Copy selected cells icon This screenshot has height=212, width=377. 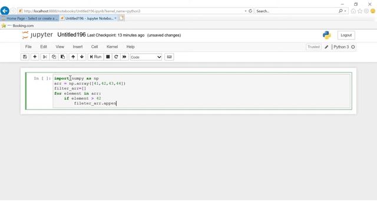(54, 57)
